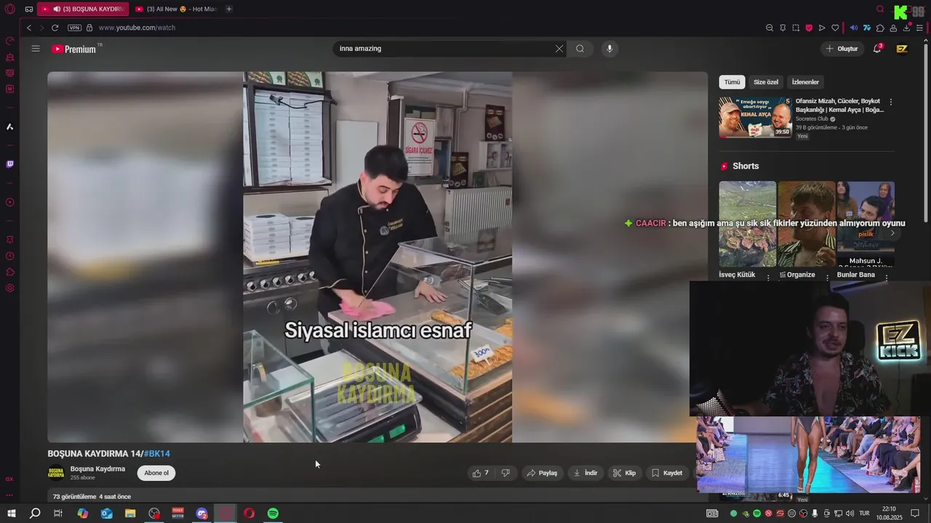Click the Oluştur create button
This screenshot has width=931, height=523.
point(842,49)
